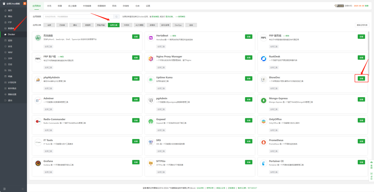Open the 数据库 database sidebar item
The image size is (374, 192).
(14, 28)
